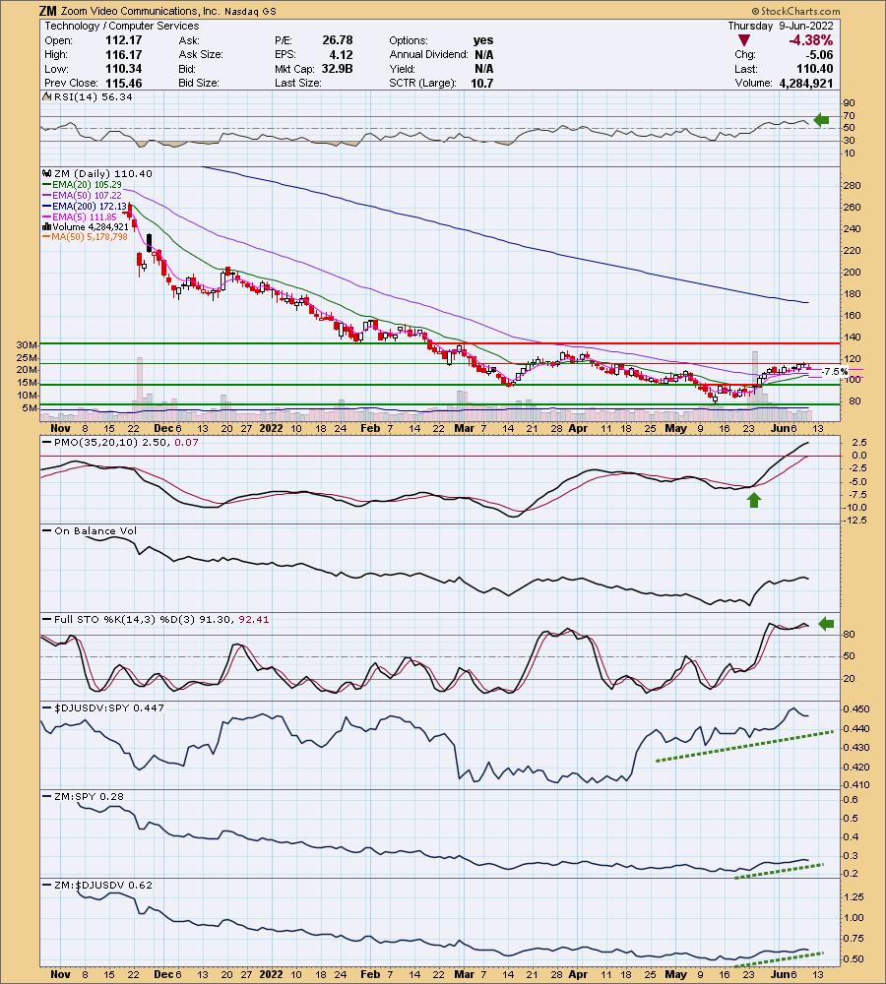
Task: Click the '-7.5%' annotation on price chart
Action: 835,372
